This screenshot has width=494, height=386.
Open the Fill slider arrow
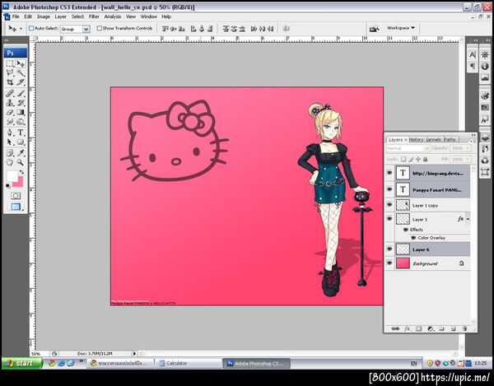pyautogui.click(x=468, y=159)
